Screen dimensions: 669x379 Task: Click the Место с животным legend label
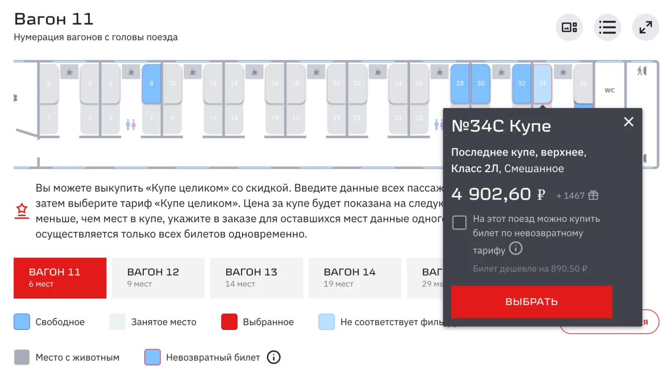coord(77,358)
